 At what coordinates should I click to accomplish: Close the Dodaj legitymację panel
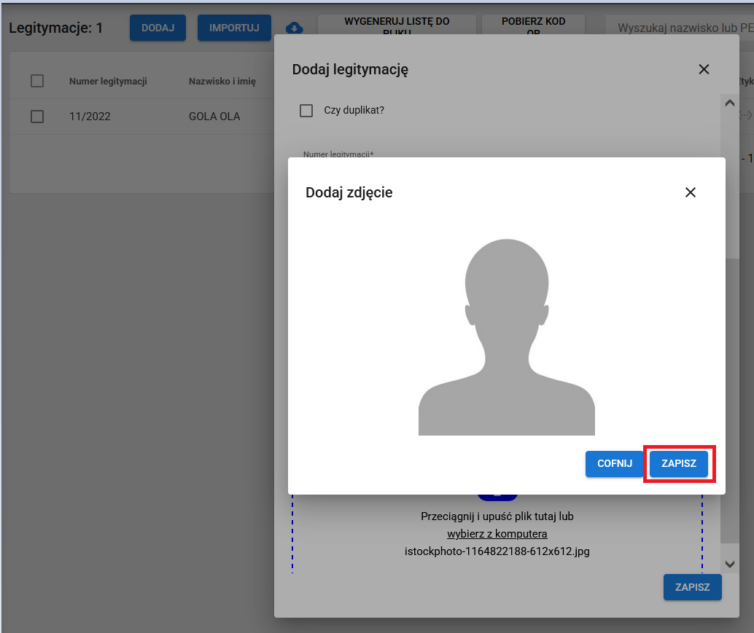click(x=704, y=69)
